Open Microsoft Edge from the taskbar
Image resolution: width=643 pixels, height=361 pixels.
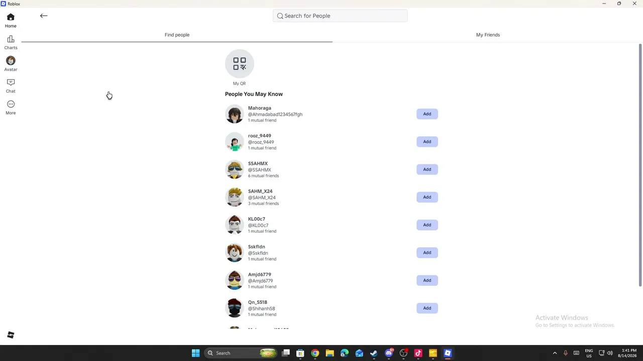click(345, 353)
